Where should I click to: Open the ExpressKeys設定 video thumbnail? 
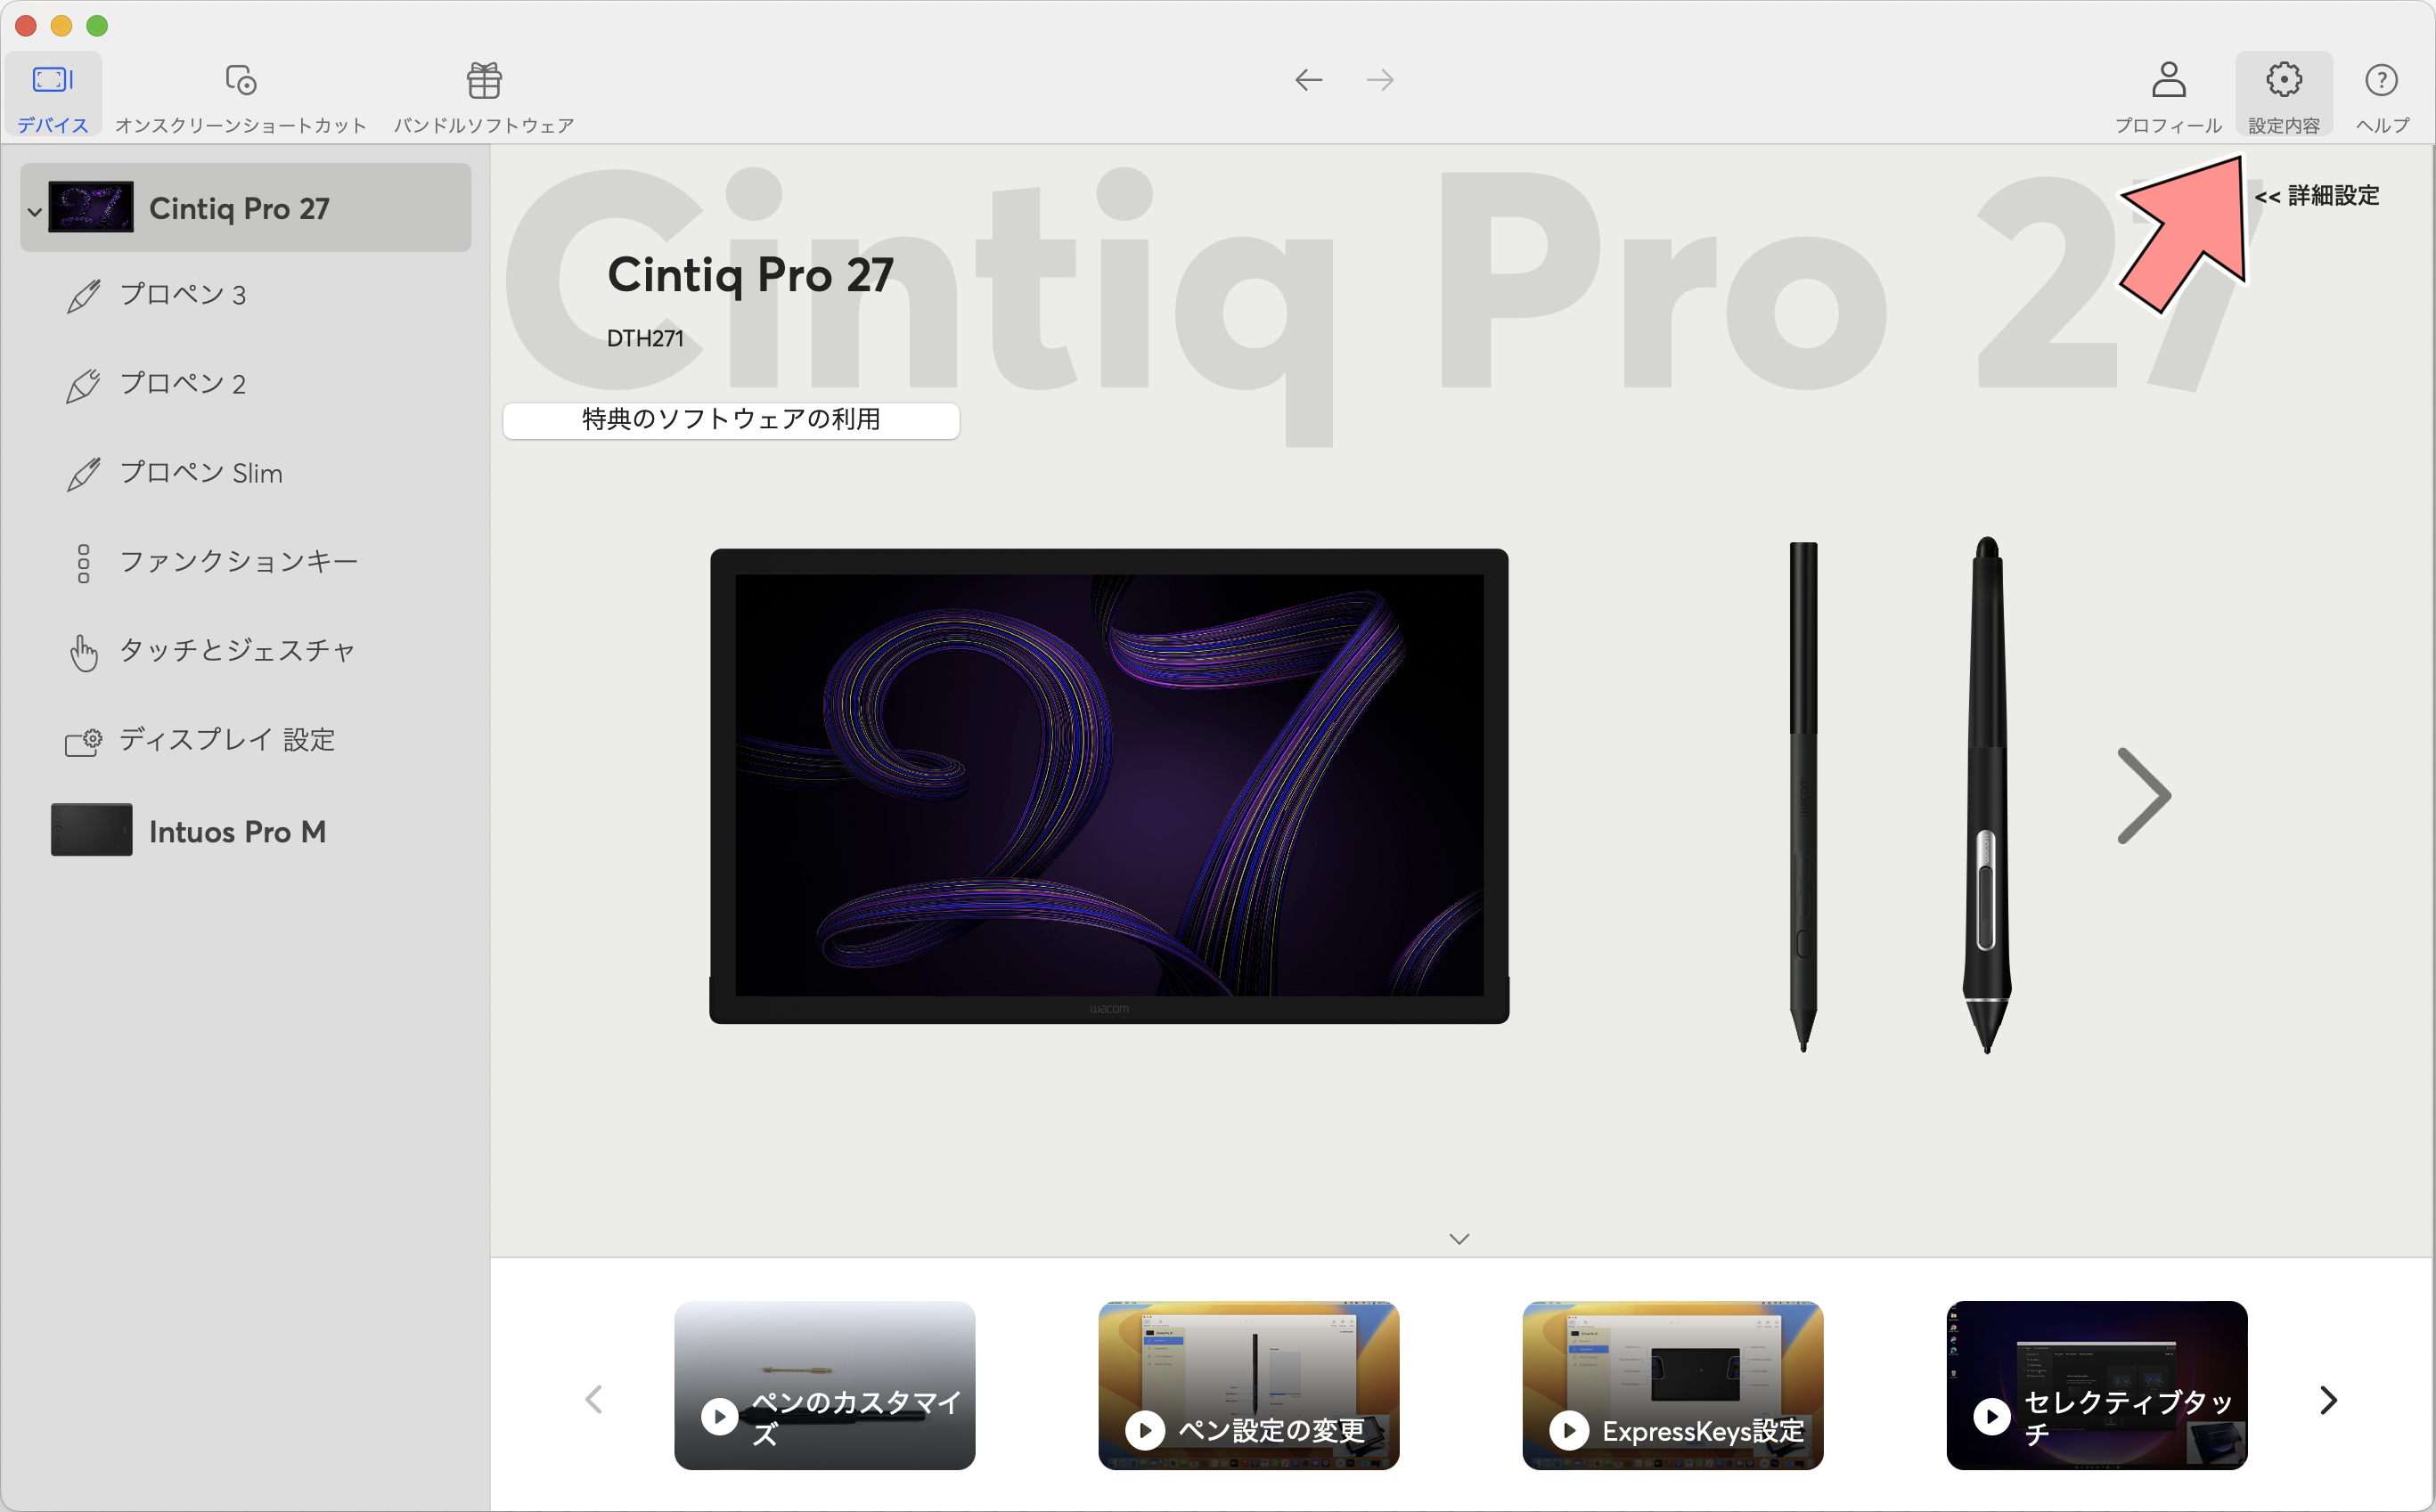pyautogui.click(x=1672, y=1385)
